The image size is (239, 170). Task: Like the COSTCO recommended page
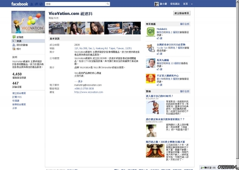click(159, 54)
